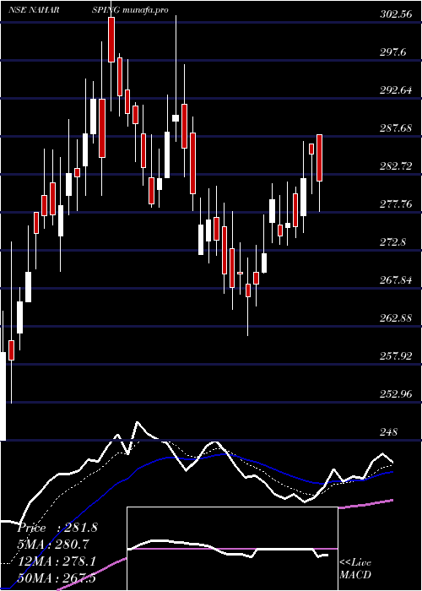Click the 272.8 price axis label
Image resolution: width=422 pixels, height=591 pixels.
click(393, 242)
